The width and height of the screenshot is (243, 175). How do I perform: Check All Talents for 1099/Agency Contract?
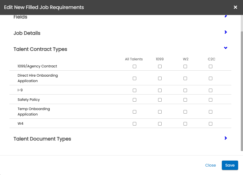click(x=135, y=67)
